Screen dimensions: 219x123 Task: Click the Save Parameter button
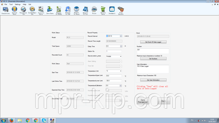(x=143, y=101)
